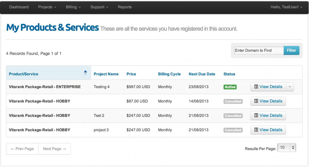Click the list icon in project 3 row
Screen dimensions: 309x167
click(x=256, y=130)
